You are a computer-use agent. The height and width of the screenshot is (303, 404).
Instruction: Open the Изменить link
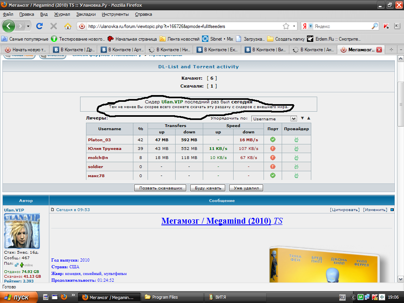[x=375, y=210]
